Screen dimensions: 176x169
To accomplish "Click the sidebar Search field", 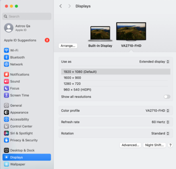I will pos(27,16).
